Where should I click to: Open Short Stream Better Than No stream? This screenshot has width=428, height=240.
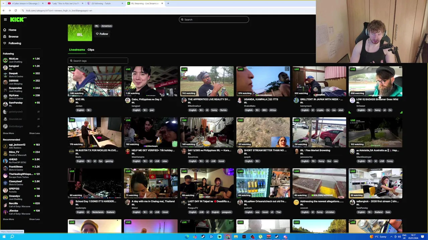tap(263, 132)
